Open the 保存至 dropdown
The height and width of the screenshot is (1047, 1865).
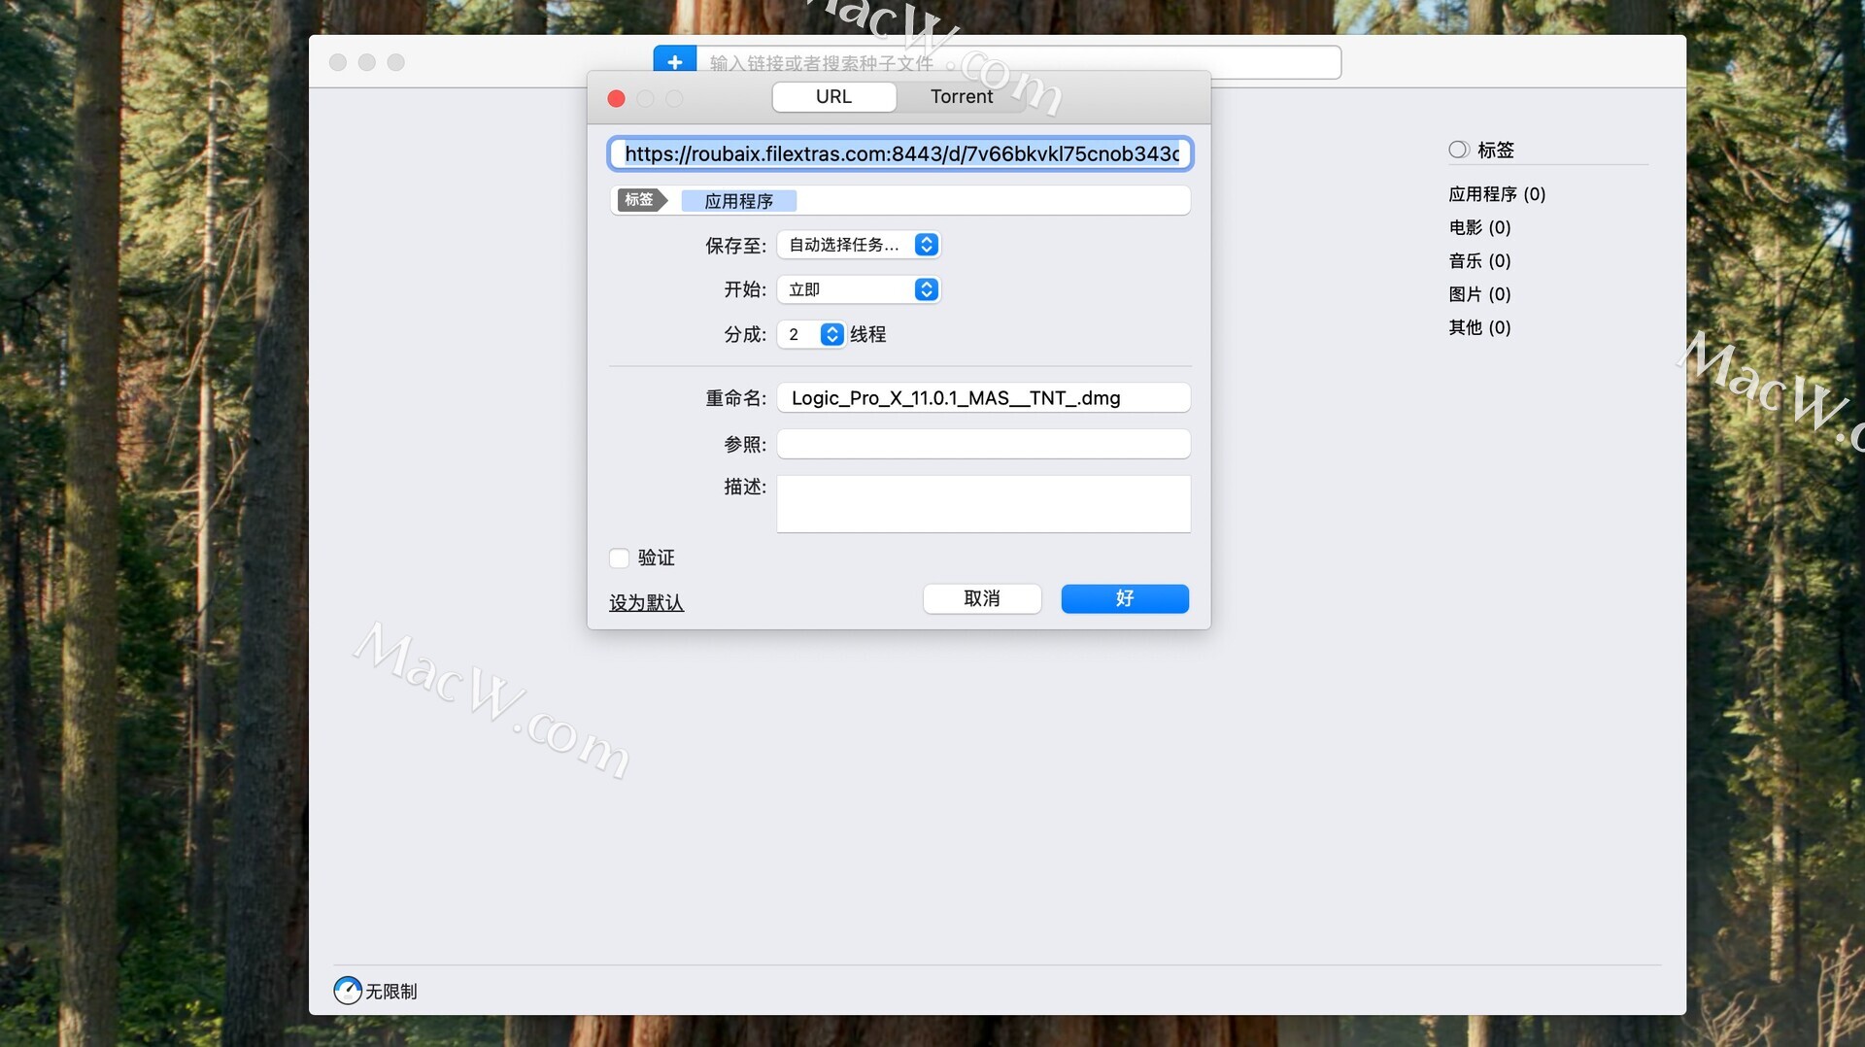pyautogui.click(x=859, y=245)
